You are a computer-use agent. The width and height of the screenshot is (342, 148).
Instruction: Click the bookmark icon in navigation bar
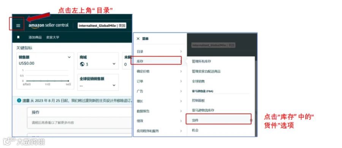(x=18, y=37)
